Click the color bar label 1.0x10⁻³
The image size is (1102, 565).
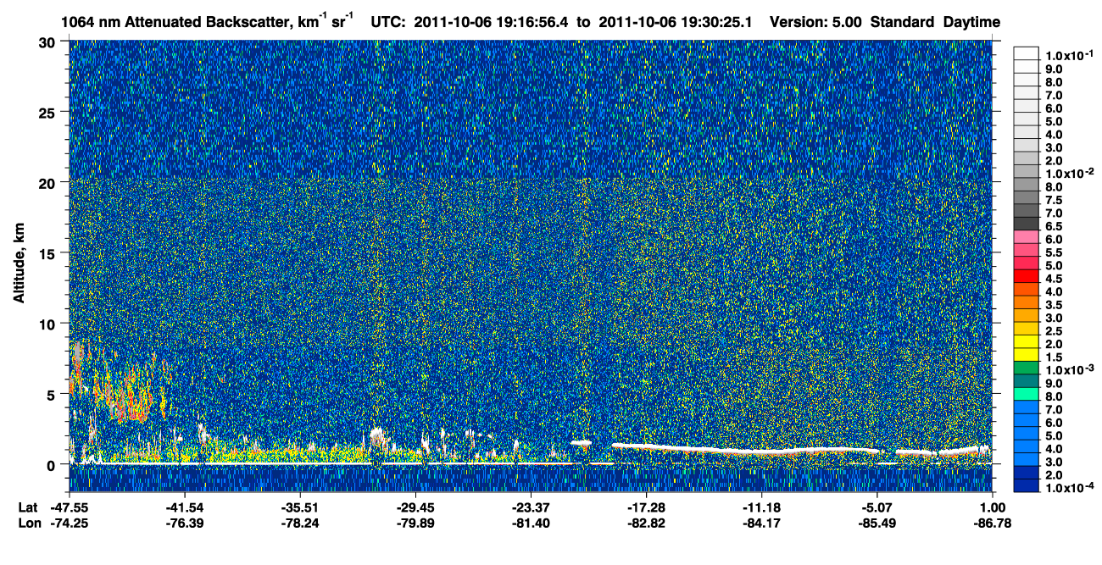(x=1070, y=370)
